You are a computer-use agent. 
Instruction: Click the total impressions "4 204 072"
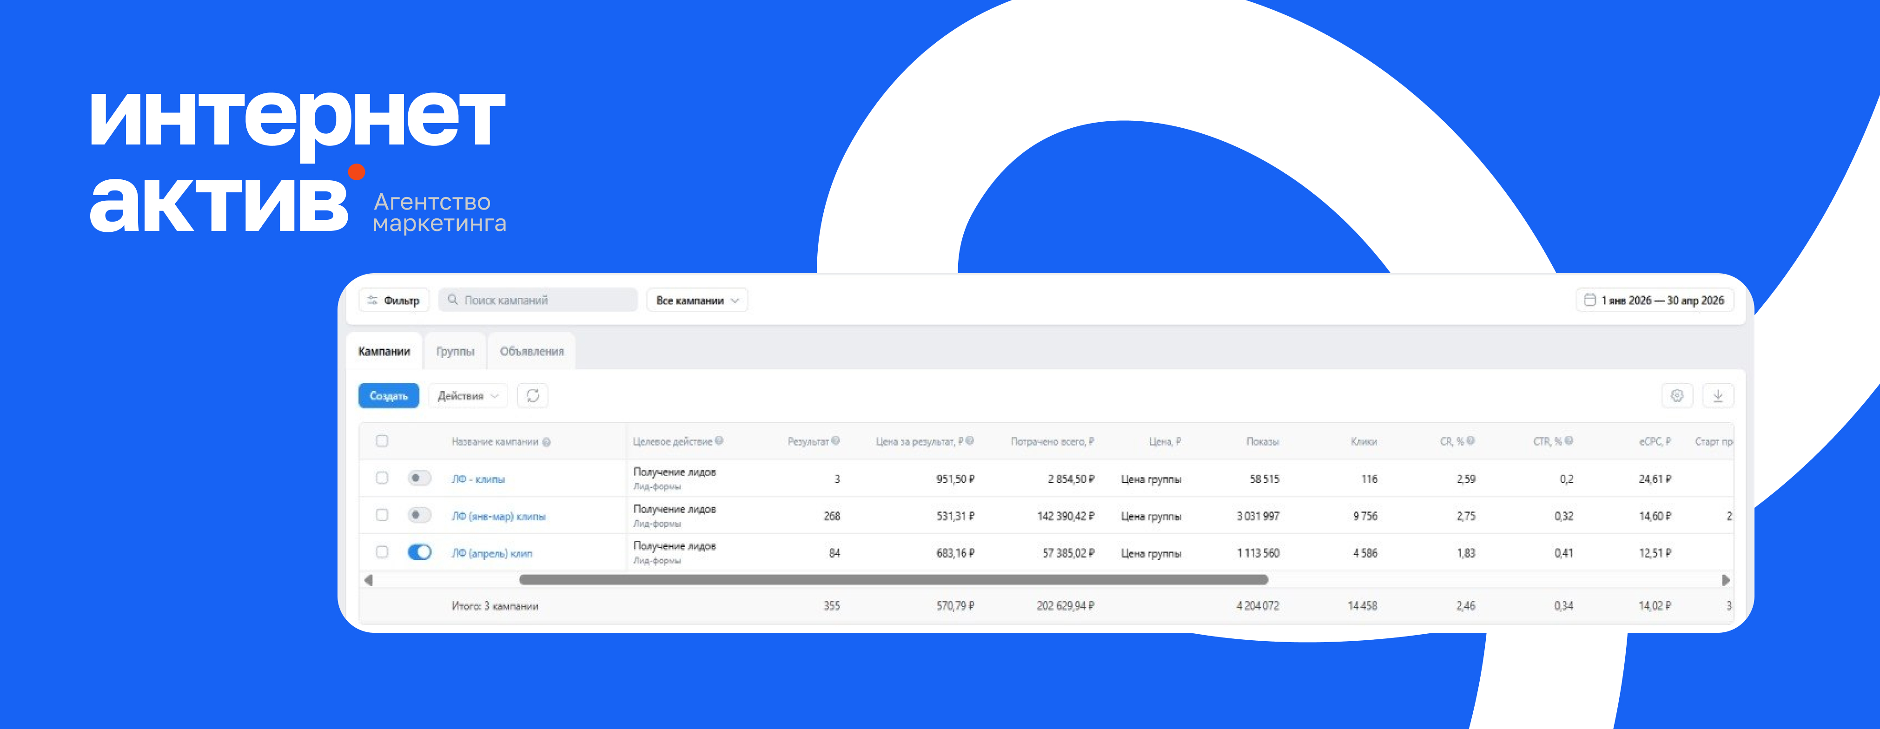[x=1258, y=606]
